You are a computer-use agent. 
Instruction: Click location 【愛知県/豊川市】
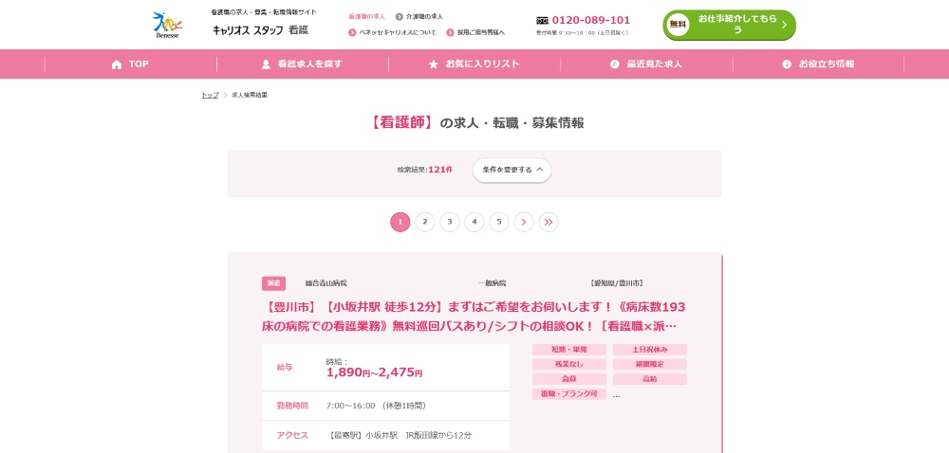pyautogui.click(x=616, y=283)
